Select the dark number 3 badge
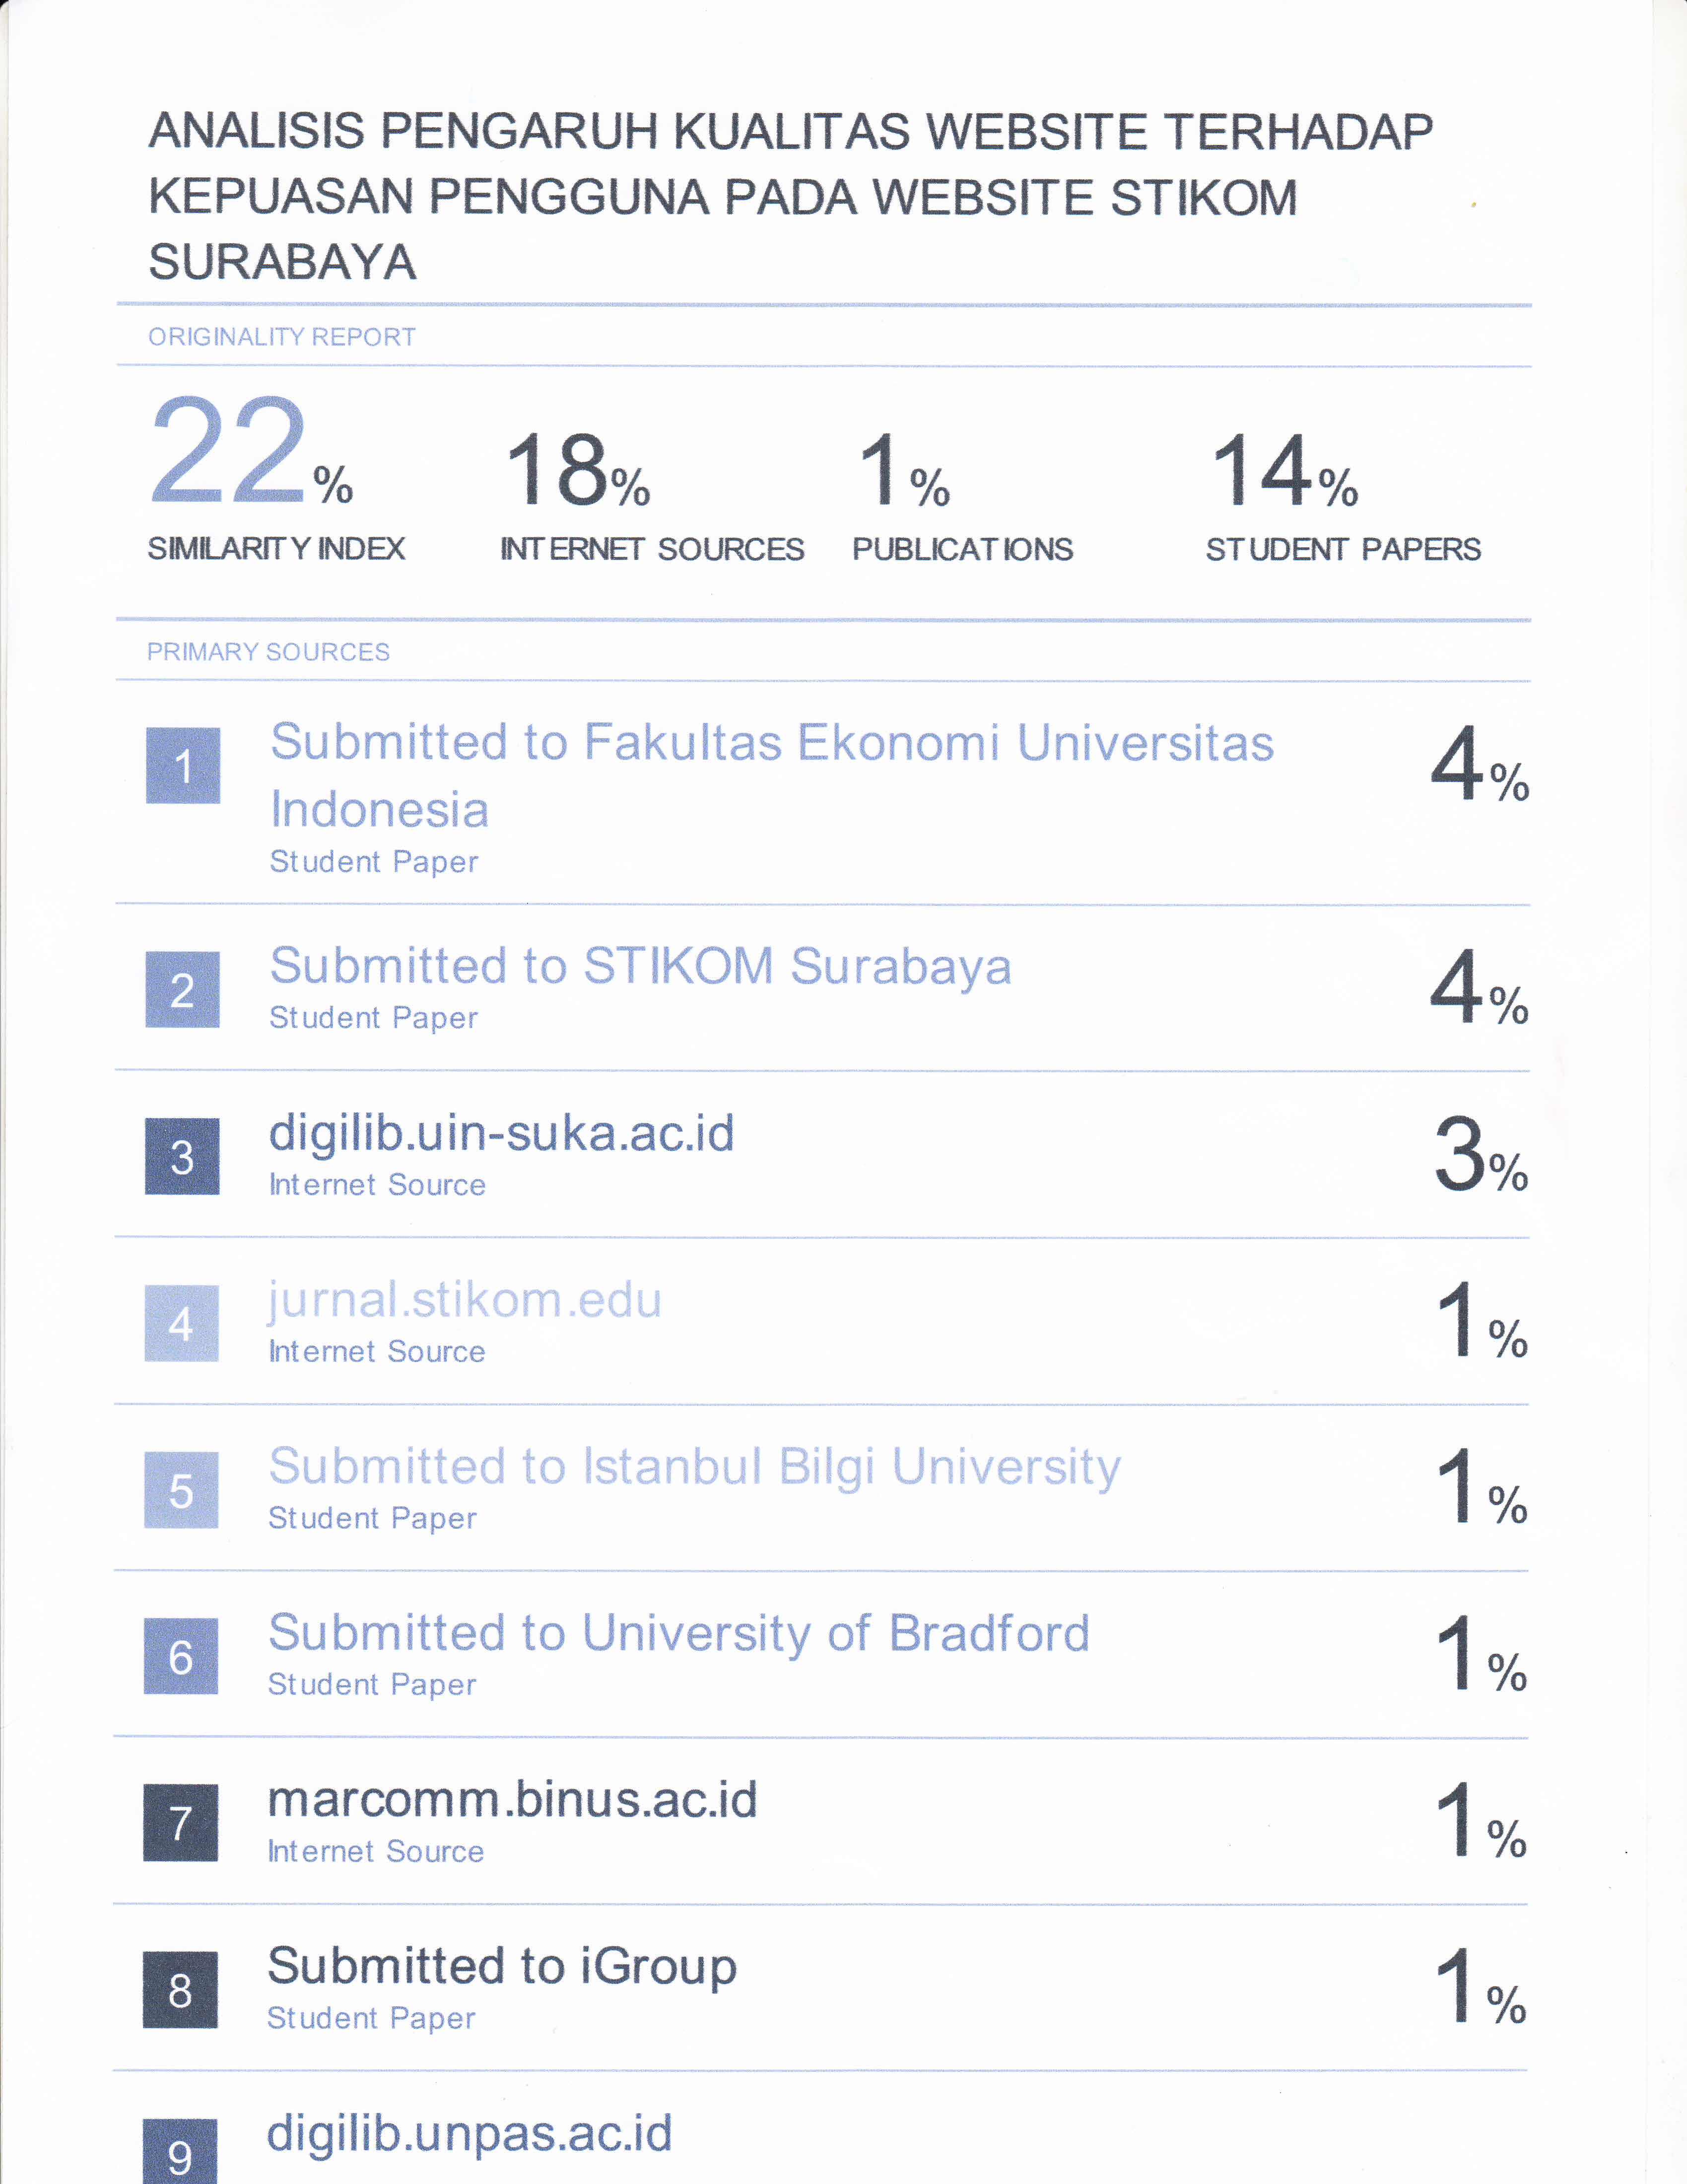Viewport: 1687px width, 2184px height. pos(182,1156)
